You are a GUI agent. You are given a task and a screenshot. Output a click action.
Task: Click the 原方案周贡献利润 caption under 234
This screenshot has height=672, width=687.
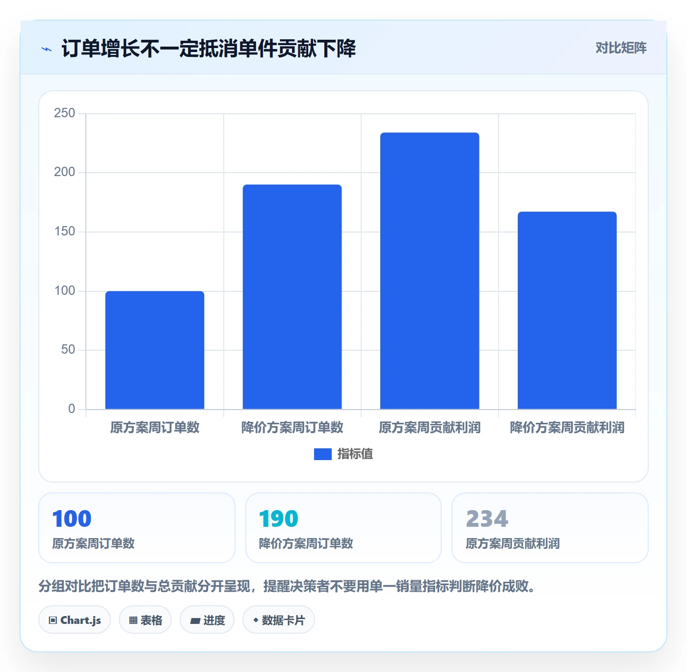pos(513,543)
